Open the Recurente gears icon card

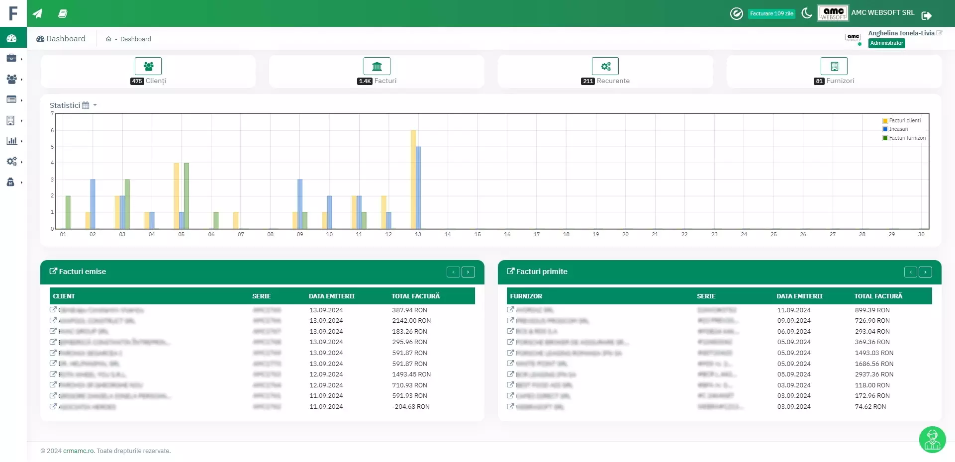(x=605, y=66)
